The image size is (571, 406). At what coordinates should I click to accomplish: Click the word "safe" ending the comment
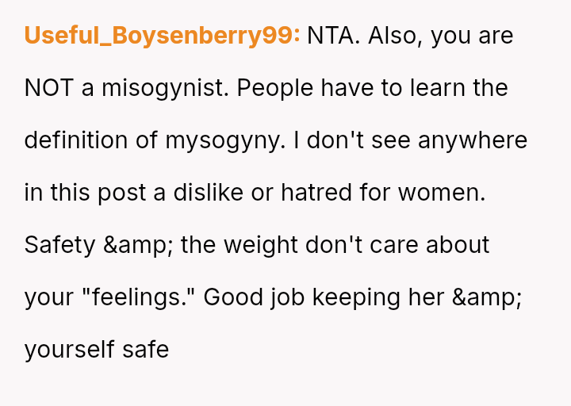coord(146,350)
